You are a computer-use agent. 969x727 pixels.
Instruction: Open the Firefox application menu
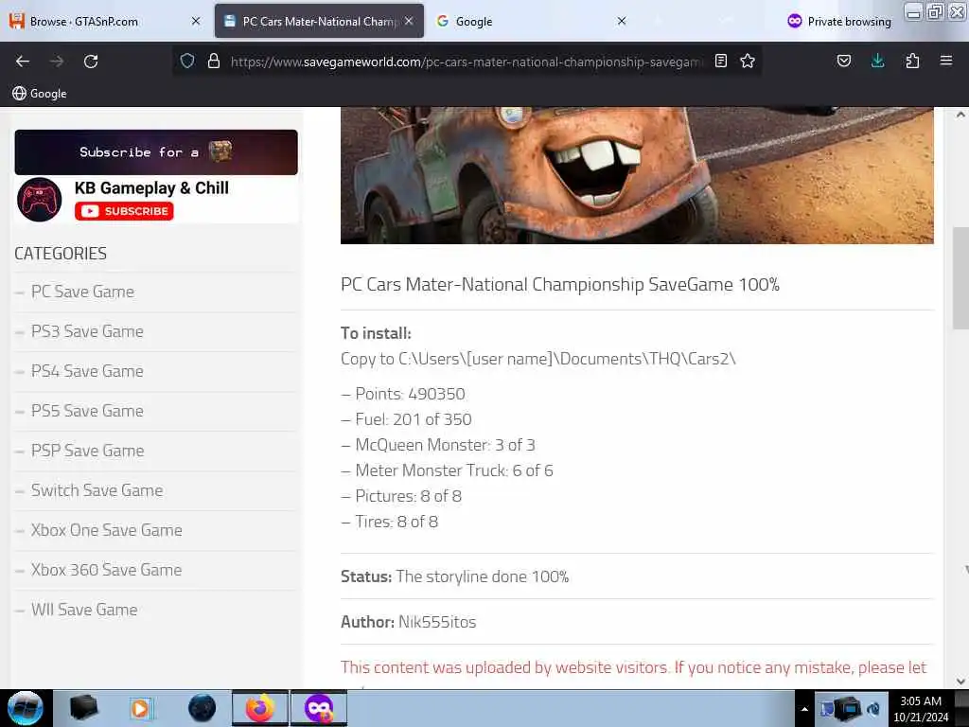pyautogui.click(x=945, y=61)
